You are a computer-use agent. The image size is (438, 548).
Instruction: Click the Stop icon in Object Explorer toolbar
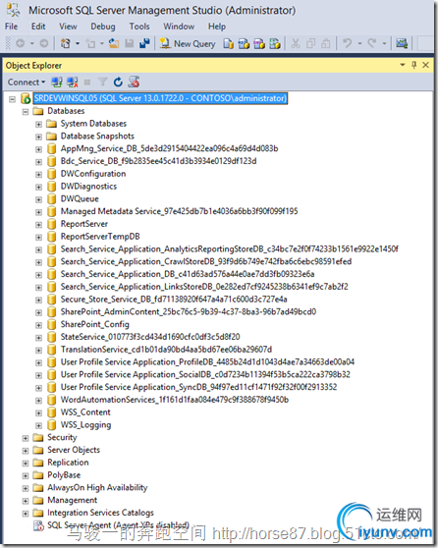(x=87, y=82)
